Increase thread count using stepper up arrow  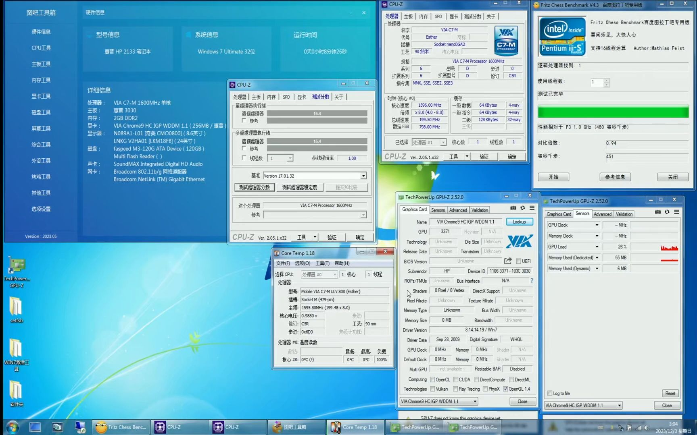pyautogui.click(x=606, y=80)
